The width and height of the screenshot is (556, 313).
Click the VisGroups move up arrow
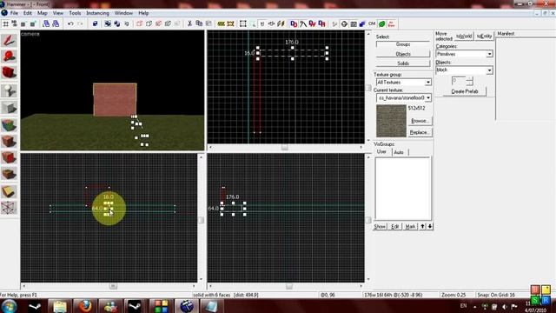(422, 226)
